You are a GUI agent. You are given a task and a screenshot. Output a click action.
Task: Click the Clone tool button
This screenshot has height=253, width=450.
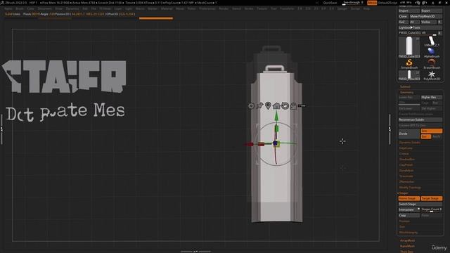[x=403, y=17]
